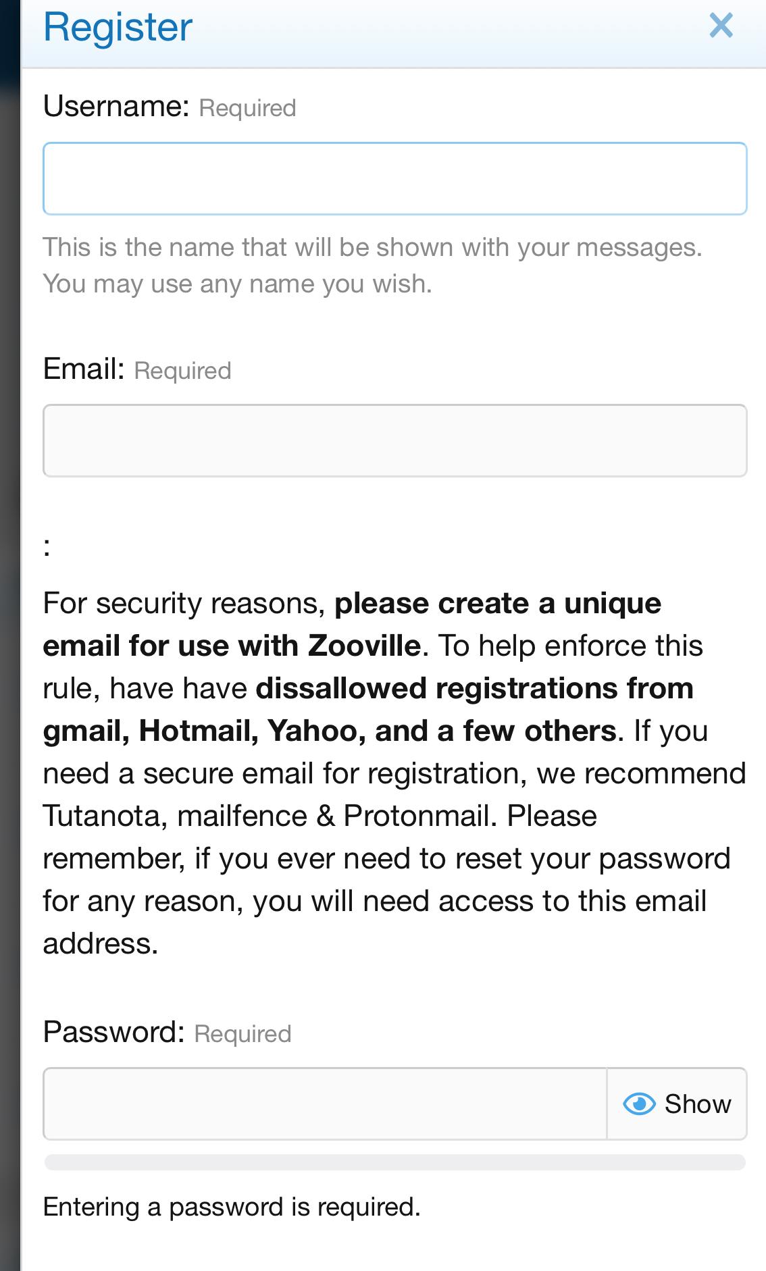The image size is (766, 1271).
Task: Close the Register dialog with the X
Action: (x=721, y=26)
